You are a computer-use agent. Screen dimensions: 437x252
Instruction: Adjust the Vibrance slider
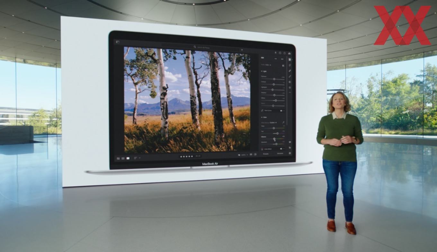273,139
